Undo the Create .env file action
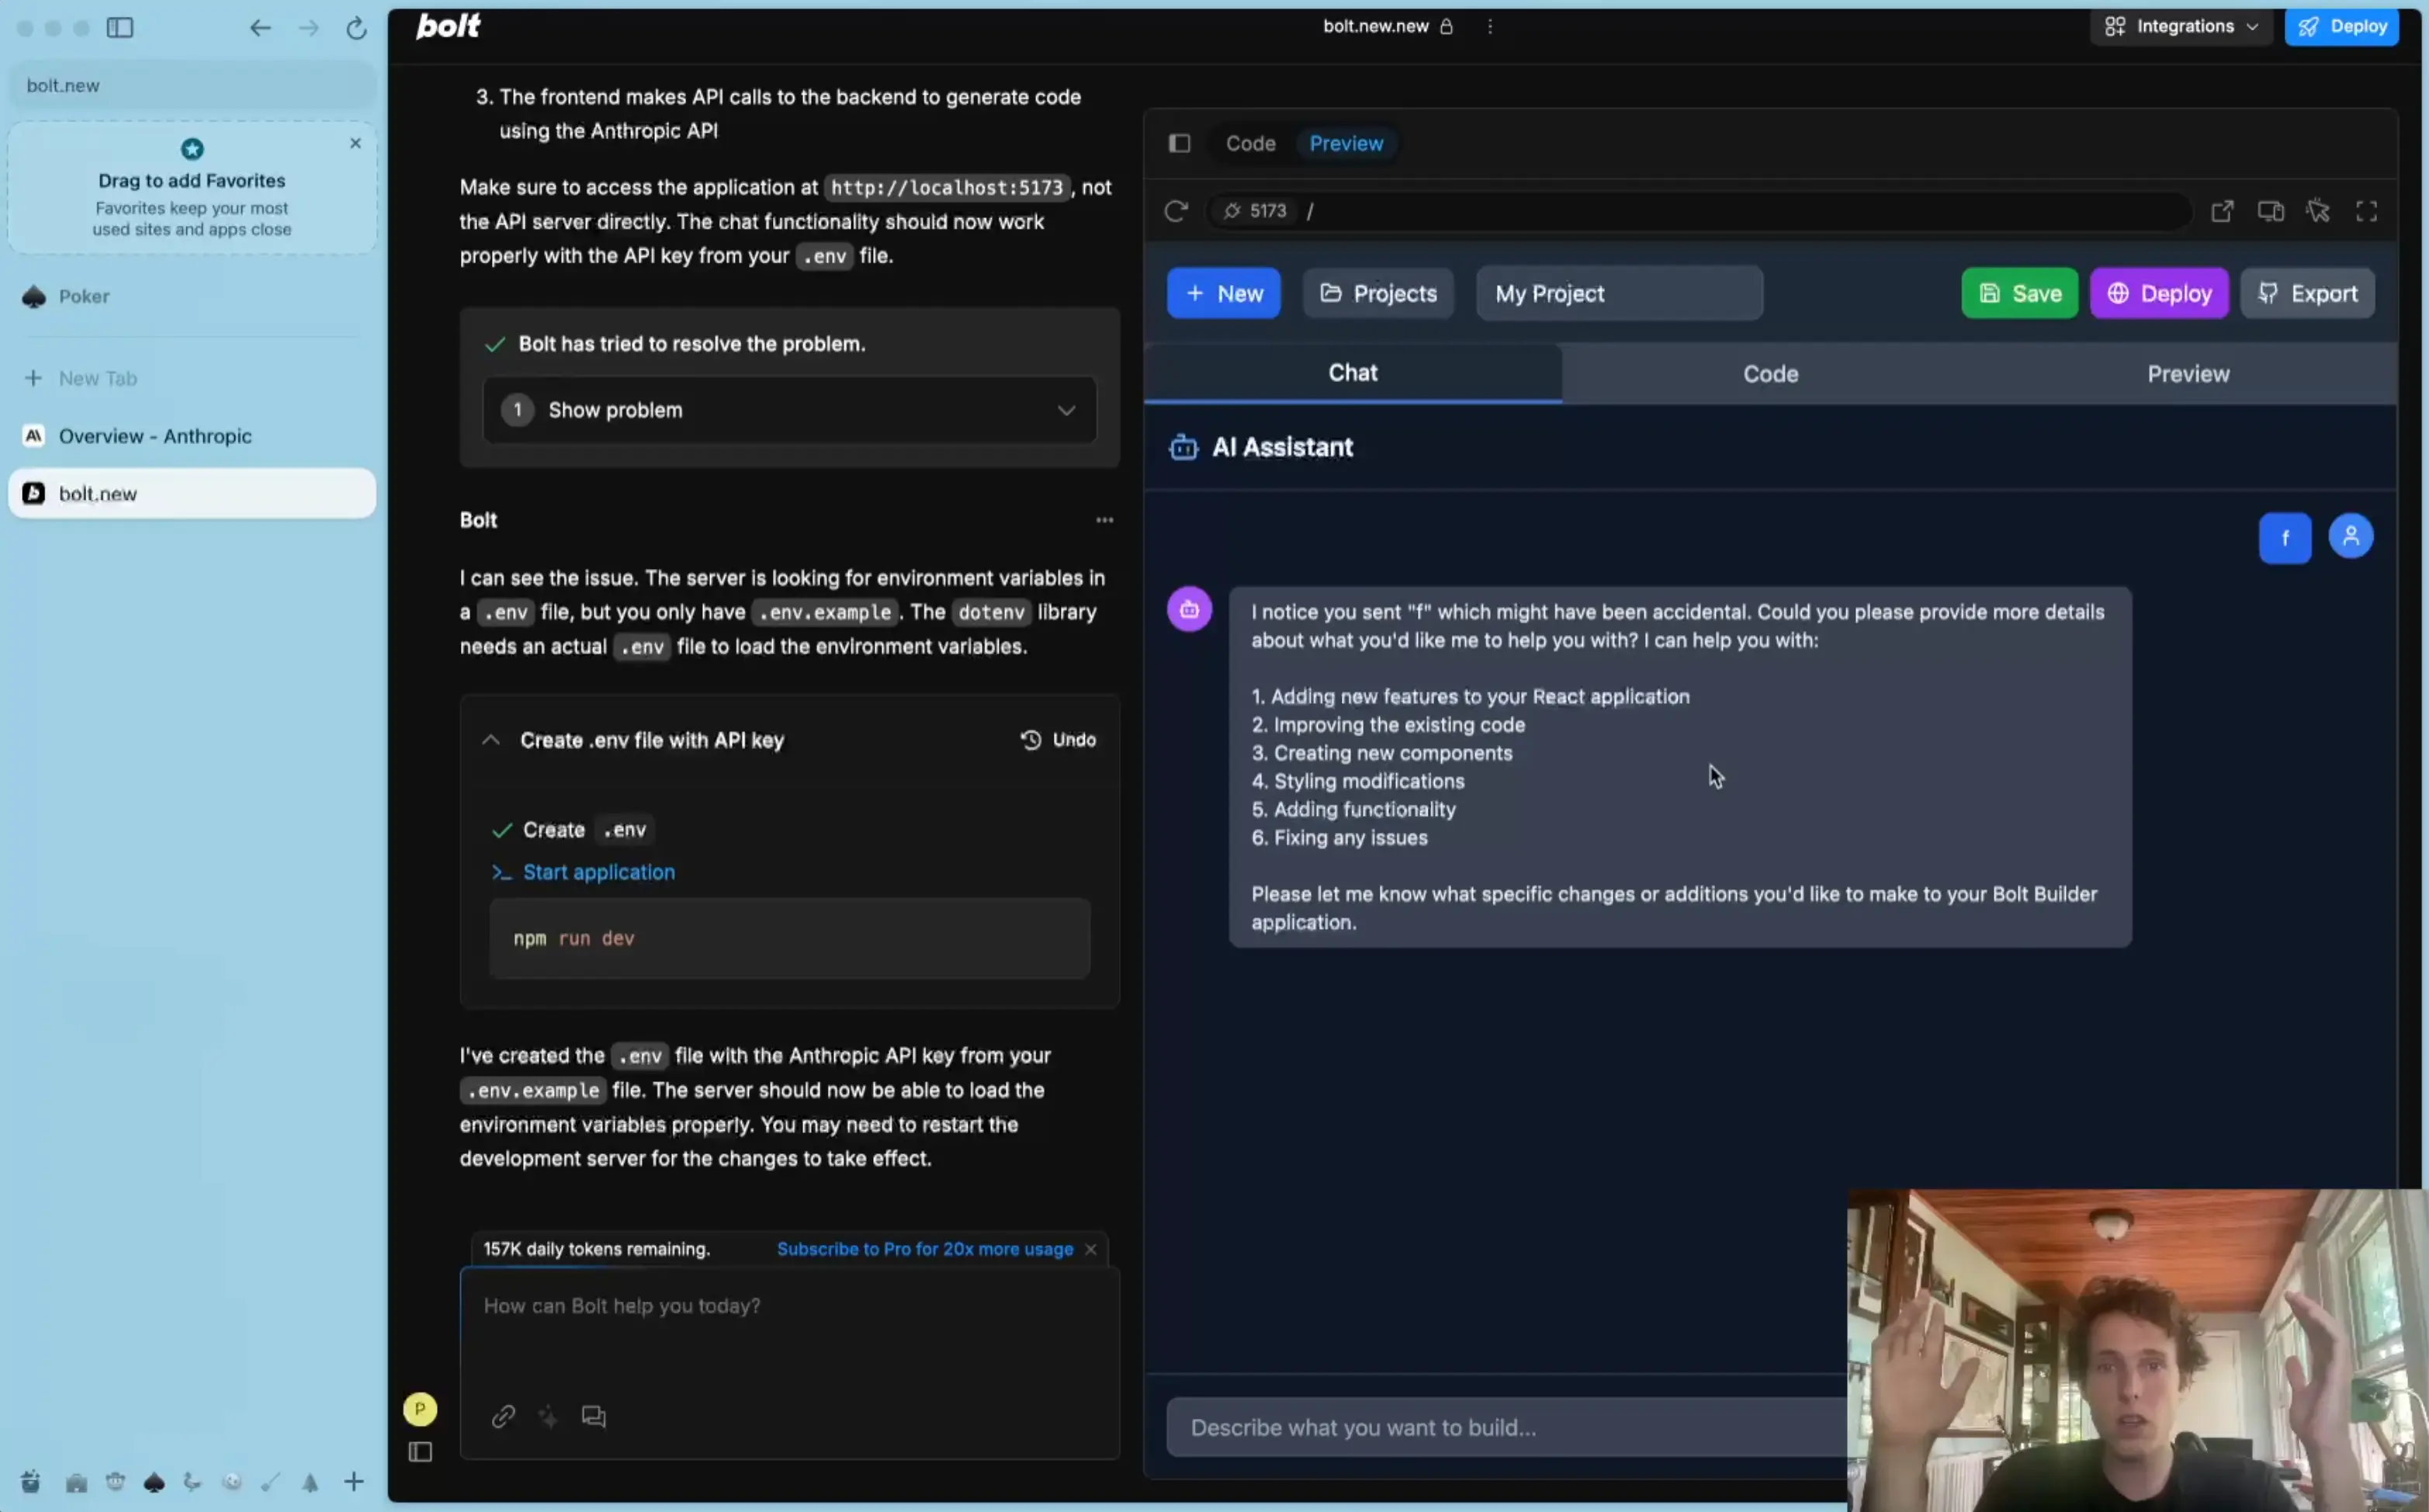Image resolution: width=2429 pixels, height=1512 pixels. pyautogui.click(x=1058, y=740)
